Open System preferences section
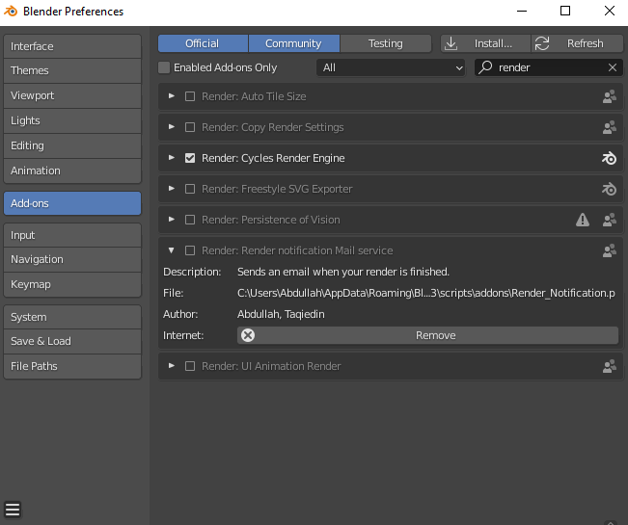The height and width of the screenshot is (525, 628). coord(72,317)
